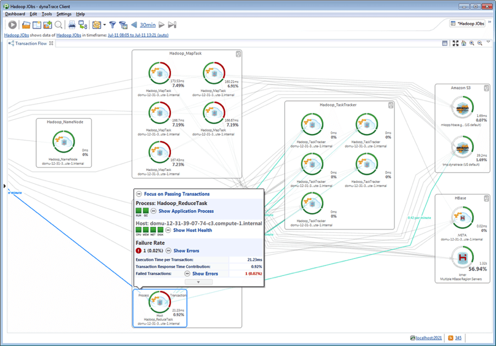Select the HBase Region Servers node 56.94%
Image resolution: width=496 pixels, height=346 pixels.
click(x=462, y=257)
